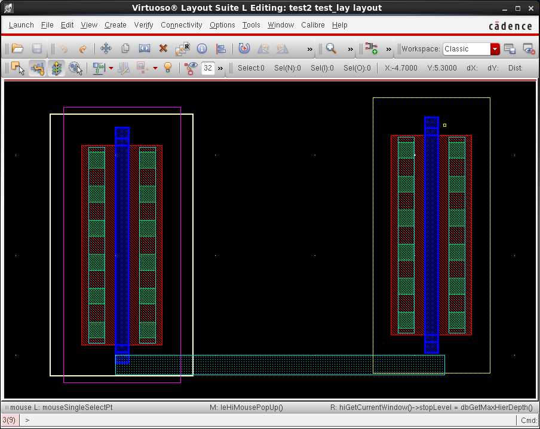The width and height of the screenshot is (540, 429).
Task: Toggle the path routing mode button
Action: click(x=37, y=68)
